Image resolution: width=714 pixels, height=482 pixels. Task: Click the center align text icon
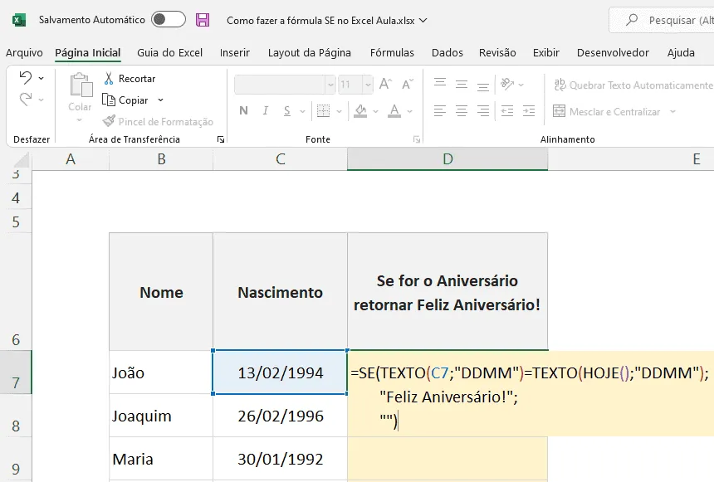coord(462,110)
